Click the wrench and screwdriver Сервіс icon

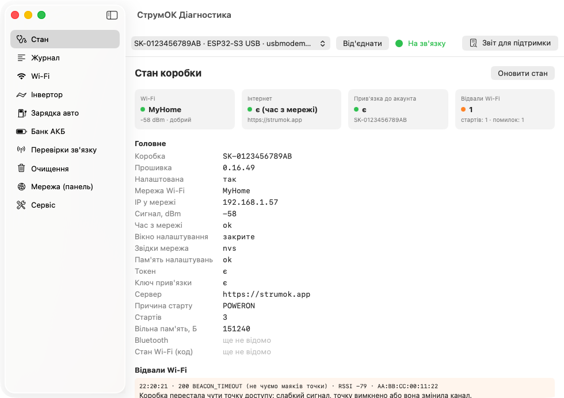(21, 205)
